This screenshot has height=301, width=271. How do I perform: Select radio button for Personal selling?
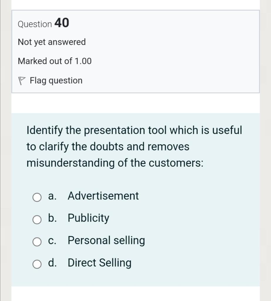[37, 242]
